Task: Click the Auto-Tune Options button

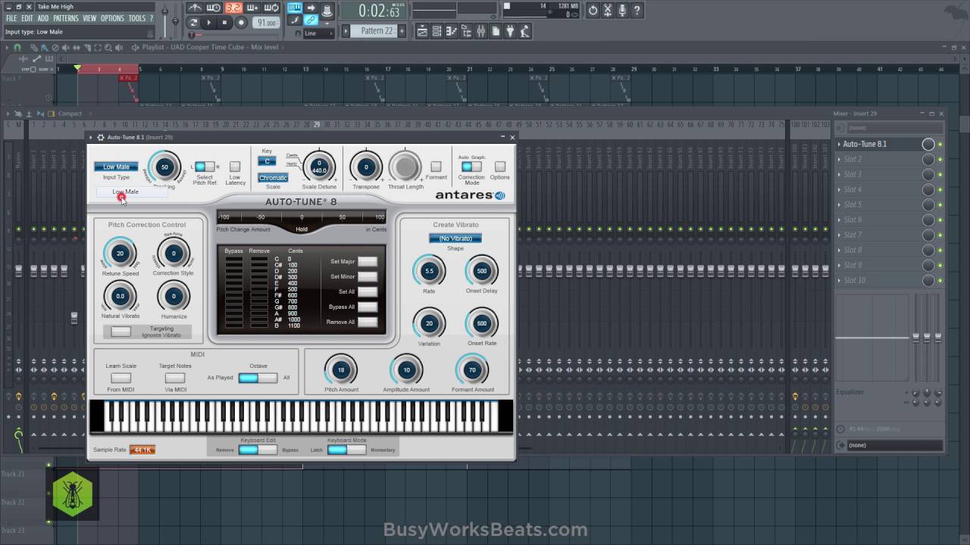Action: 500,167
